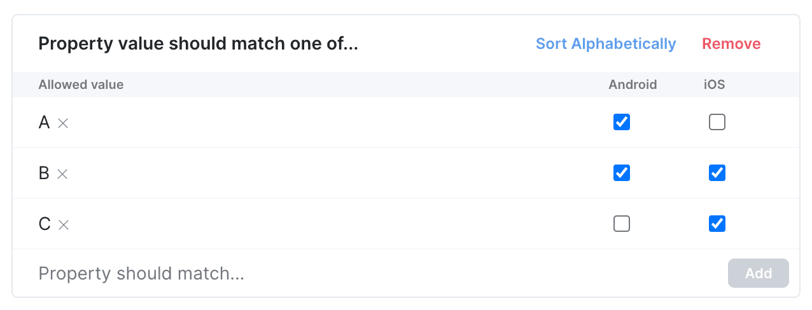
Task: Enable Android for value C
Action: 621,224
